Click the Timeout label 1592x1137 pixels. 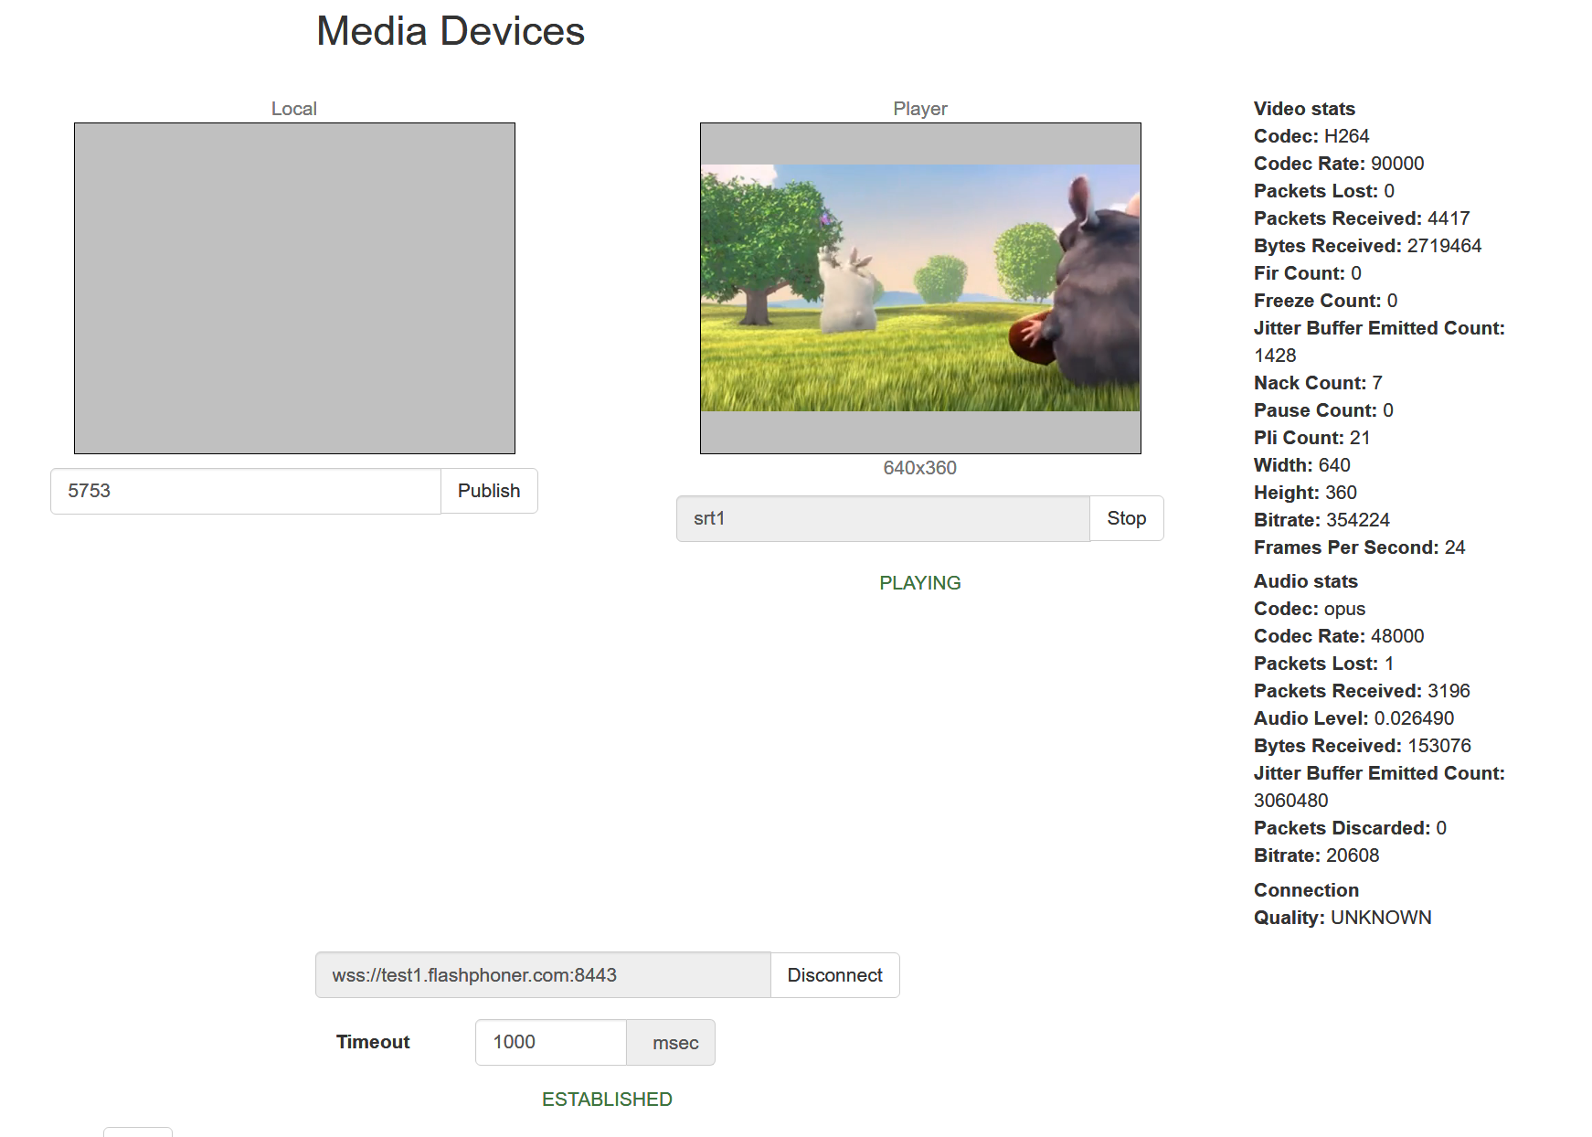click(373, 1042)
